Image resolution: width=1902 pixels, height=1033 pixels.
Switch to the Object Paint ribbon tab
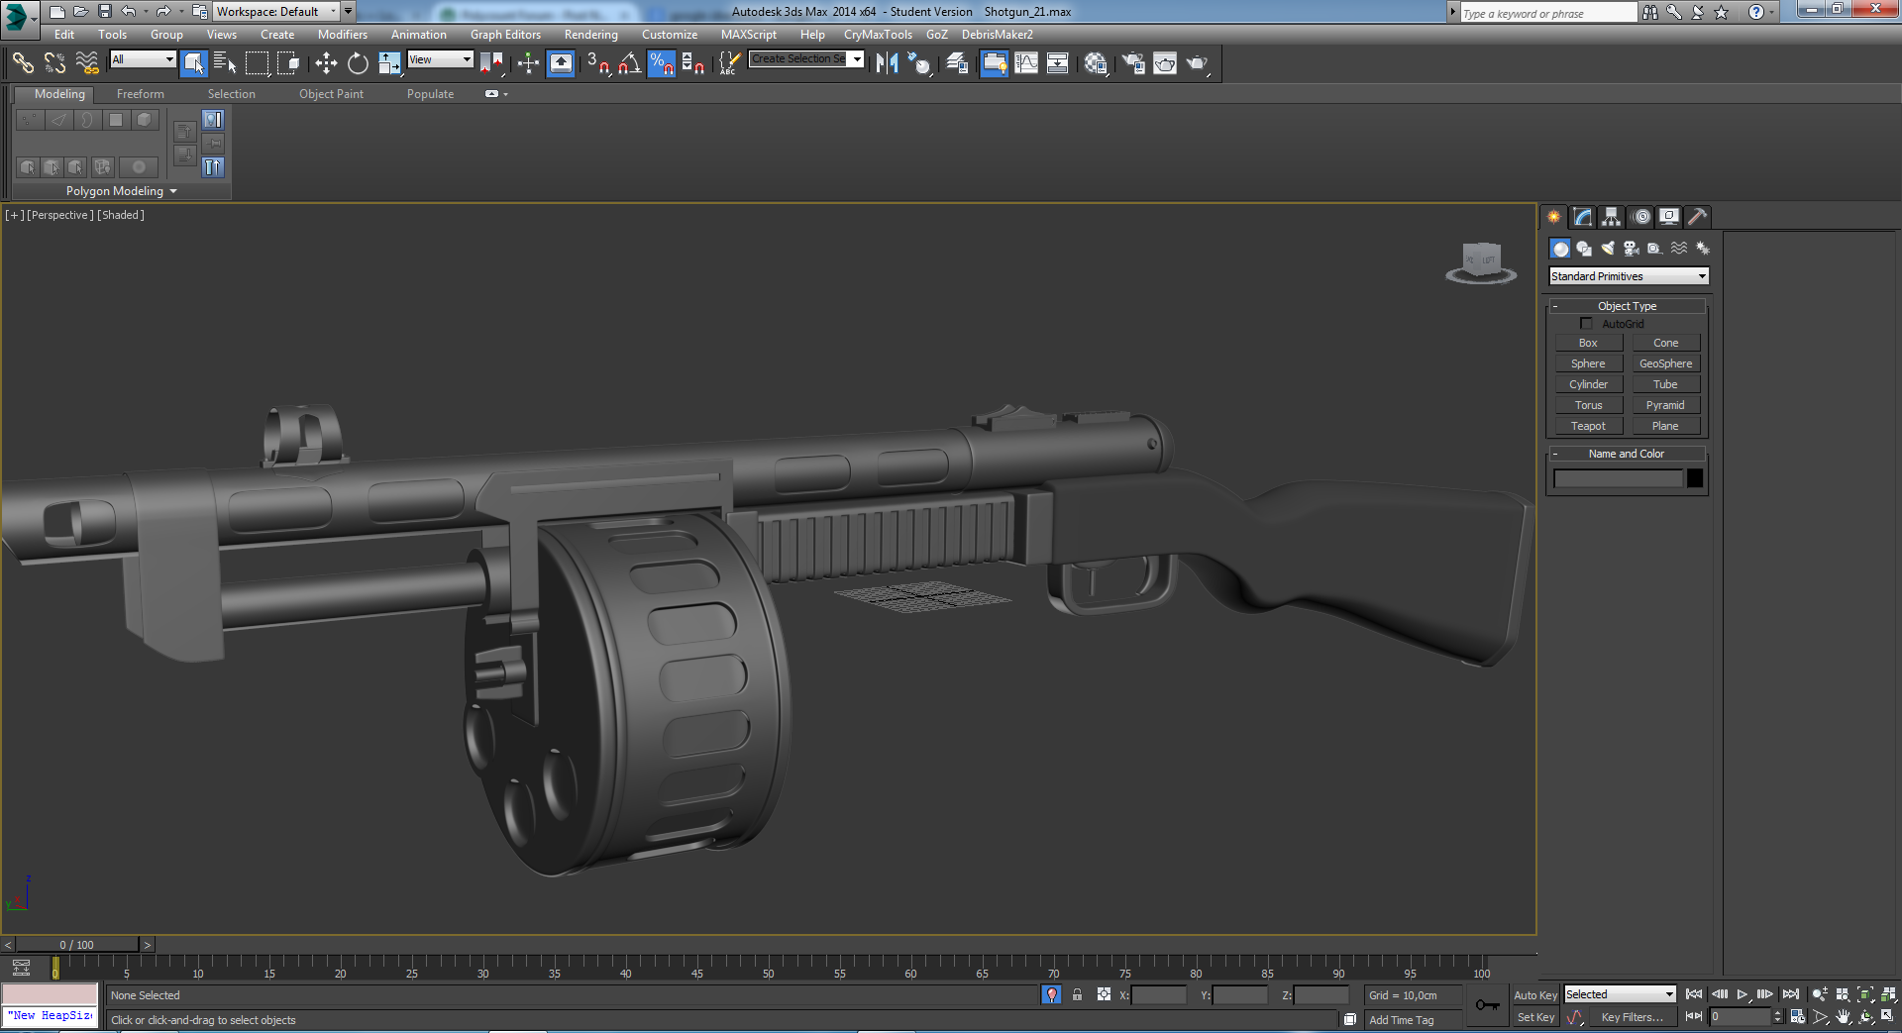331,94
